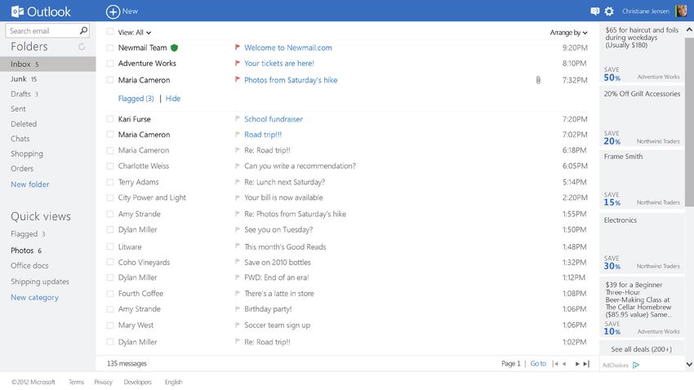Go to last page arrow icon

tap(586, 363)
